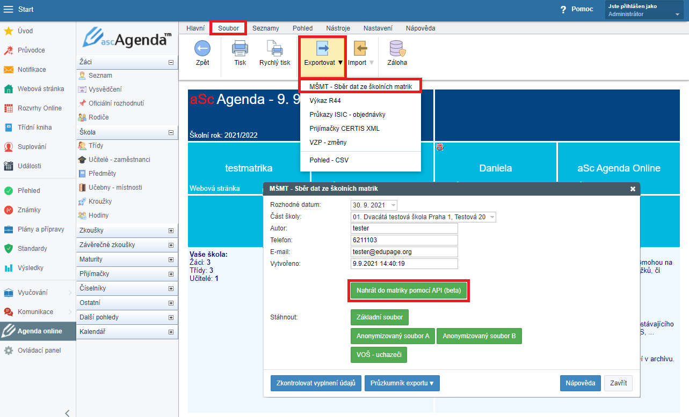Open the Průzkumník exportu dropdown button
Screen dimensions: 689x417
click(402, 383)
